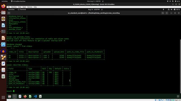The width and height of the screenshot is (181, 101).
Task: Open the Trash in the host dock
Action: tap(3, 77)
